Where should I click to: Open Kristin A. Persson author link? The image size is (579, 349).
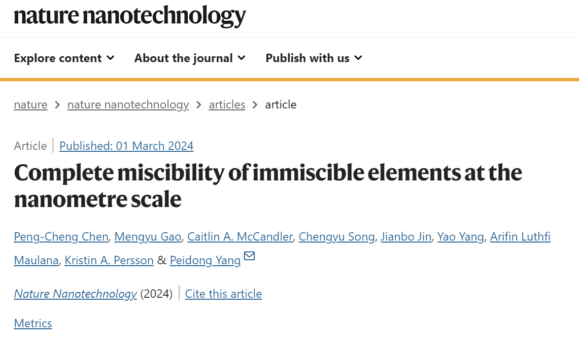point(109,260)
